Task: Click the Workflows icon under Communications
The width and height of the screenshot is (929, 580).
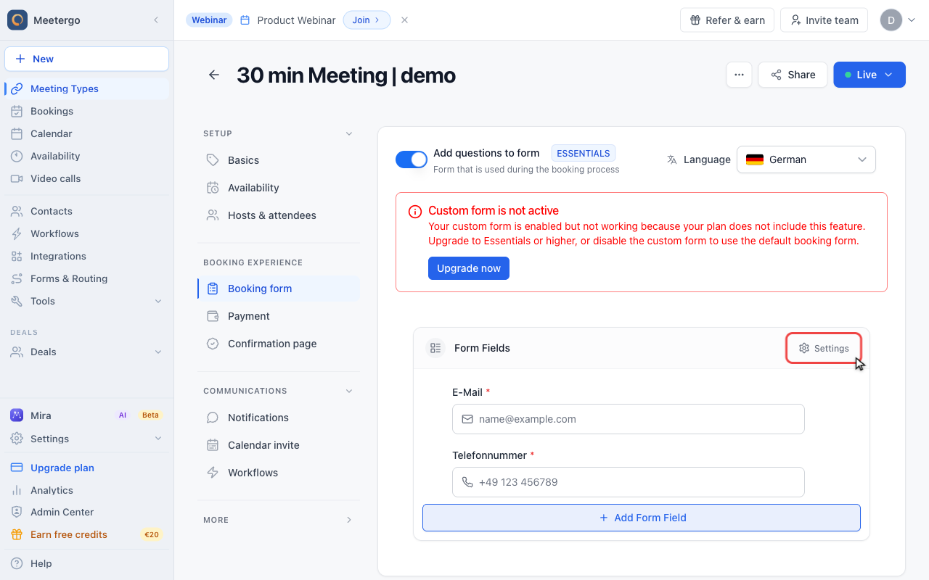Action: 213,473
